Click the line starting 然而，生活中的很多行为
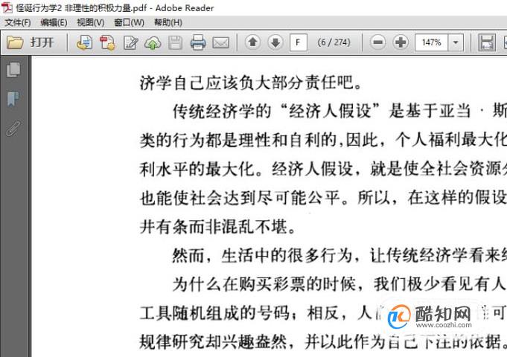507x357 pixels. point(339,256)
